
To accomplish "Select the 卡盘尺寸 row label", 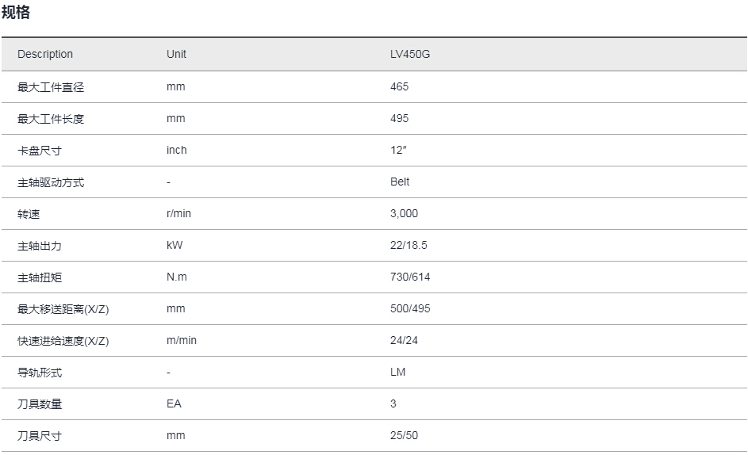I will click(x=40, y=151).
